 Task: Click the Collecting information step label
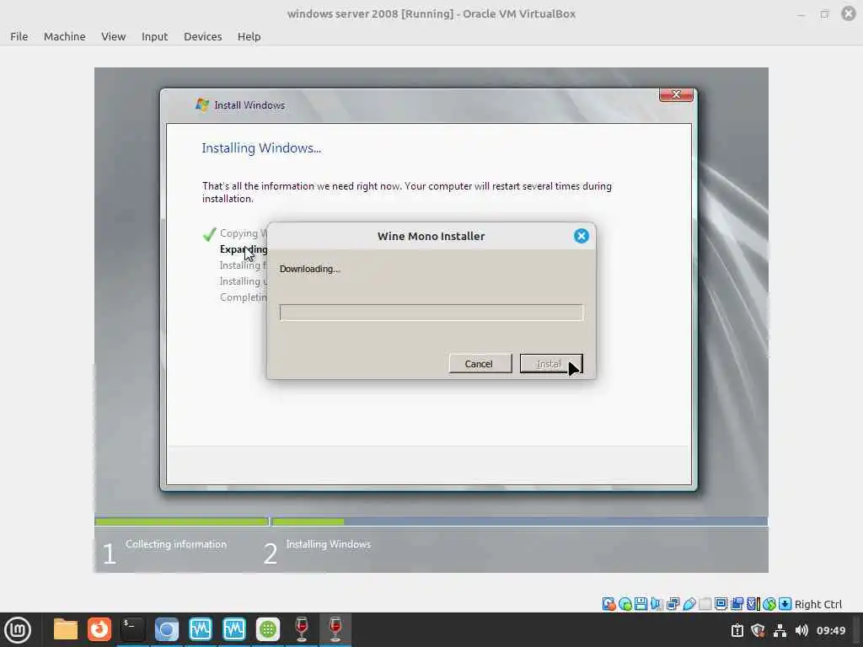pyautogui.click(x=176, y=544)
